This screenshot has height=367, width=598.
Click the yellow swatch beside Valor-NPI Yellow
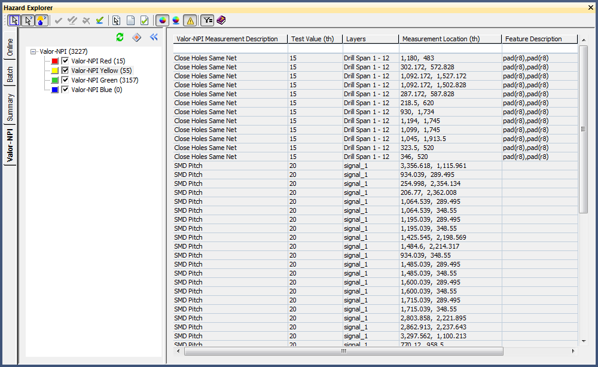click(x=55, y=71)
